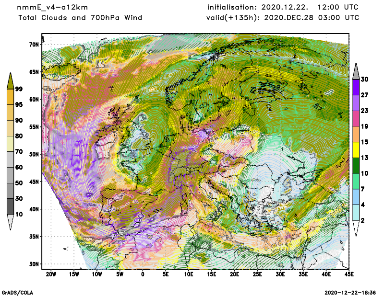Click the 'Total Clouds and 700hPa Wind' subtitle
Image resolution: width=384 pixels, height=296 pixels.
coord(80,18)
